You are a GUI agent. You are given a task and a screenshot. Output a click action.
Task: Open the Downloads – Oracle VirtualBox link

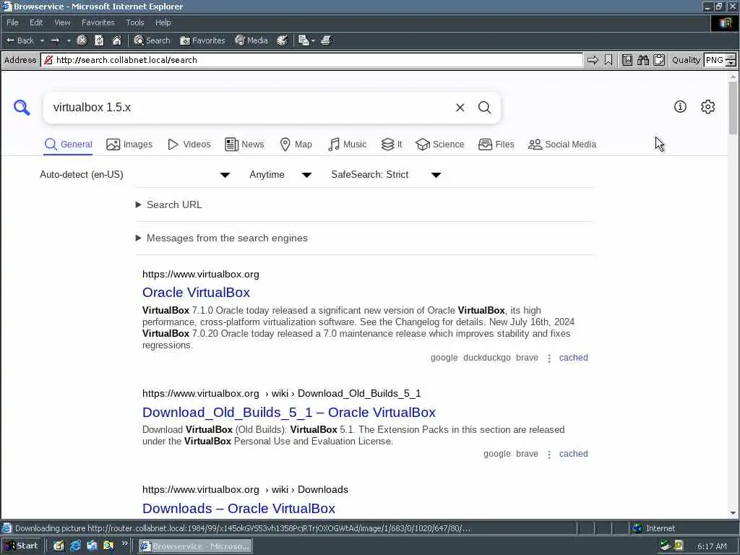238,508
